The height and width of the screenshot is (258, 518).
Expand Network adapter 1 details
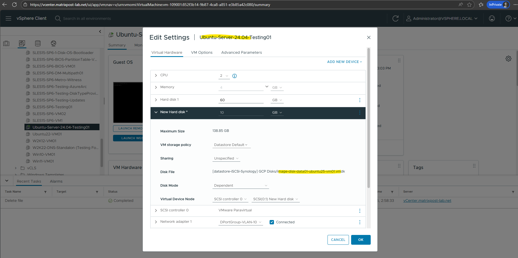pos(156,222)
